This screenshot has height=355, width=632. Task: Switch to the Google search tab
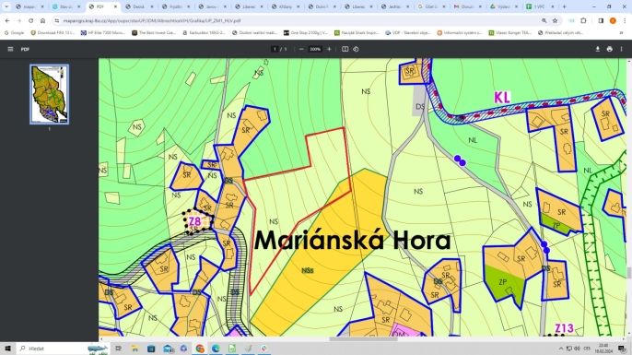click(431, 6)
